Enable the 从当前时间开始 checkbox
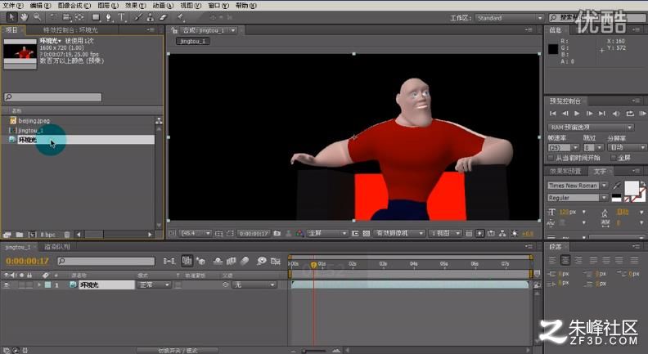Image resolution: width=648 pixels, height=354 pixels. (x=551, y=159)
